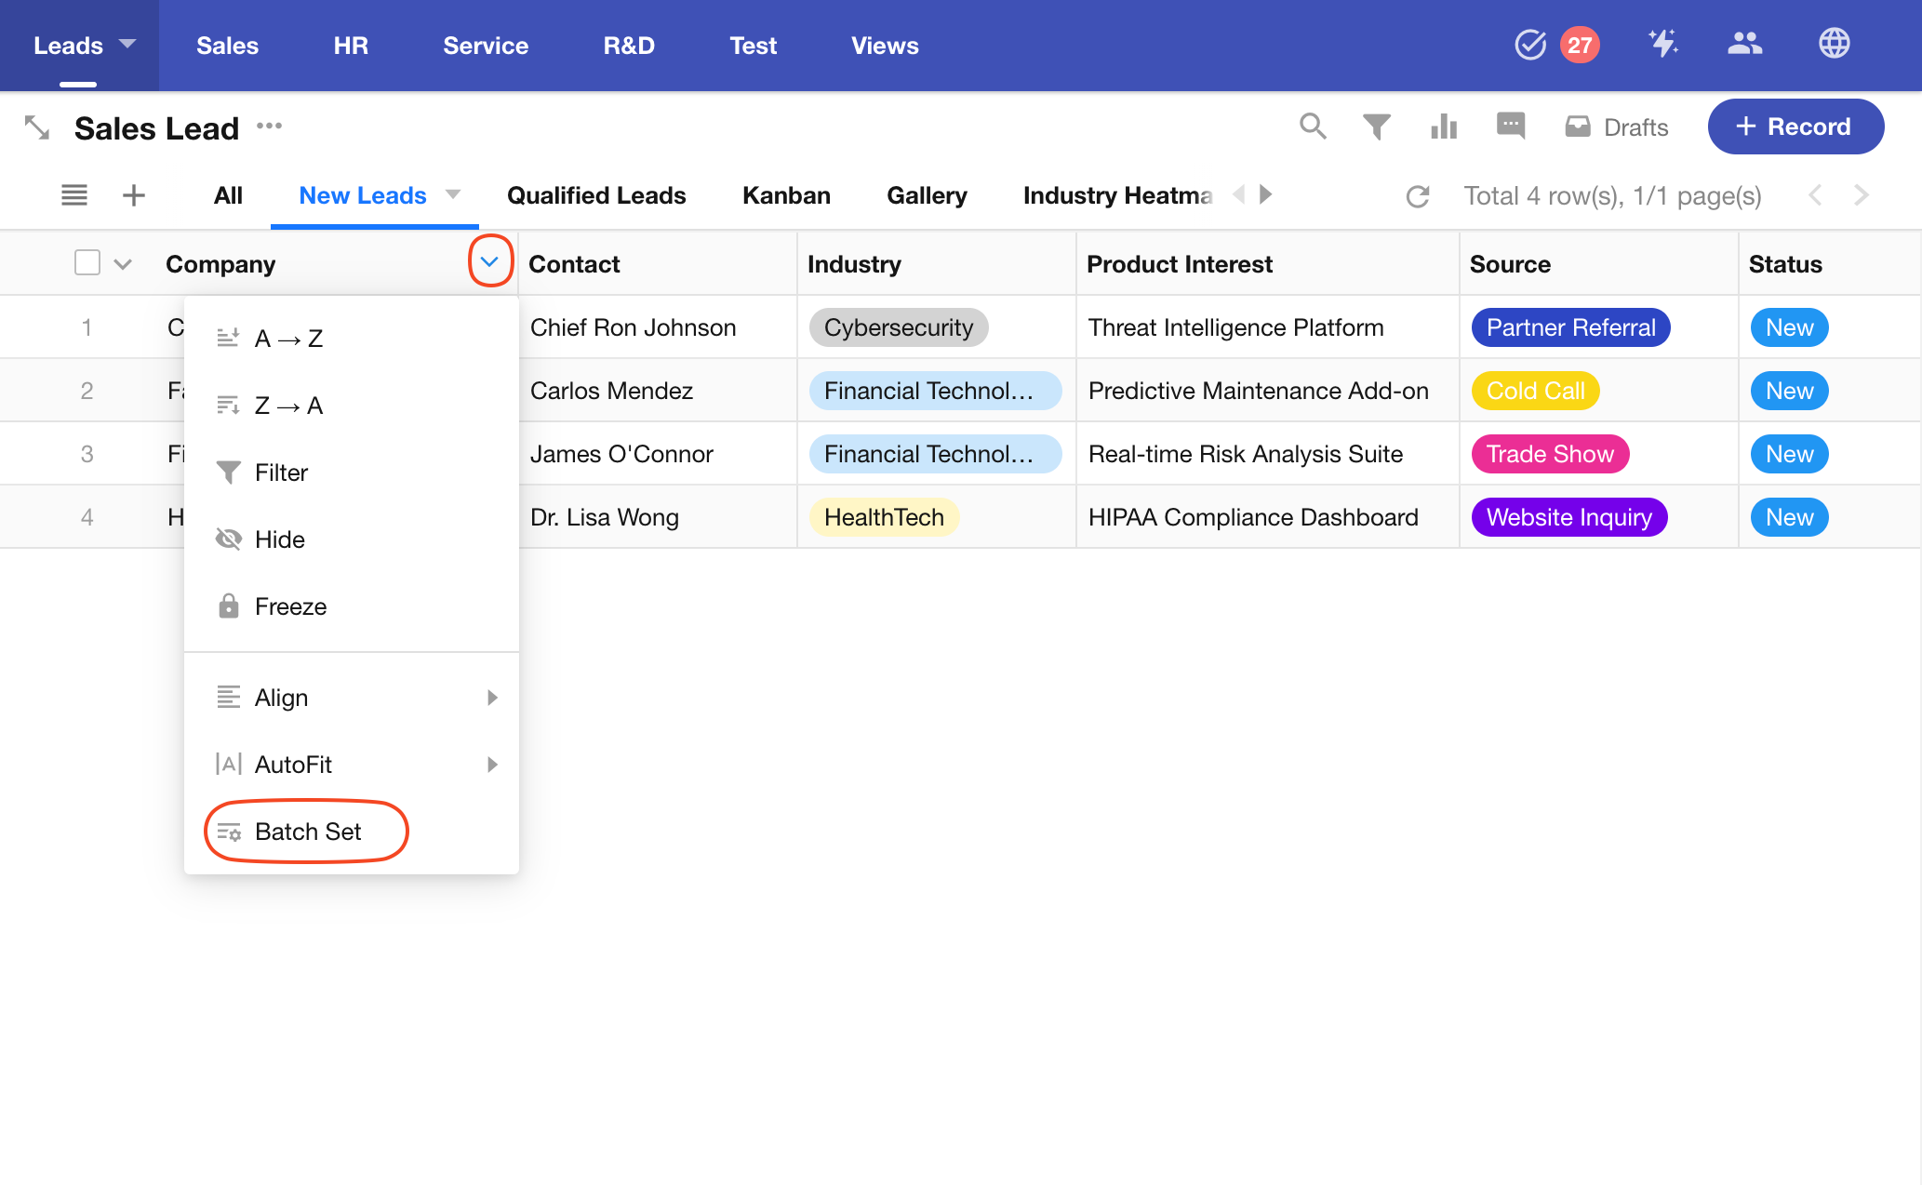Screen dimensions: 1922x1185
Task: Open the comments speech bubble icon
Action: pyautogui.click(x=1511, y=126)
